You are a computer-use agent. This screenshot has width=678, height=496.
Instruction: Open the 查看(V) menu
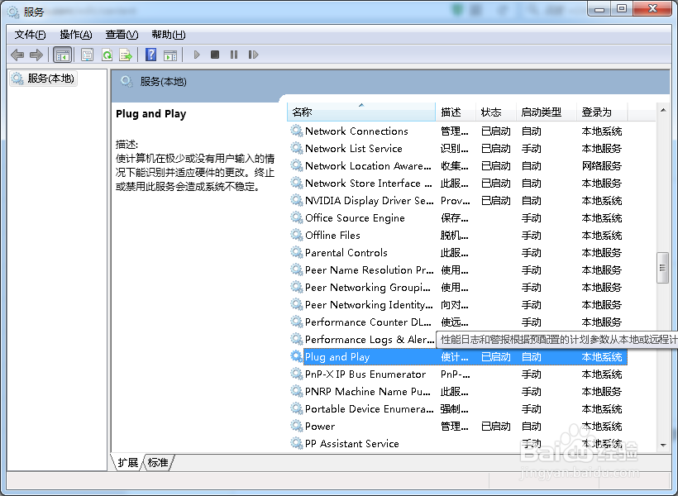(122, 35)
